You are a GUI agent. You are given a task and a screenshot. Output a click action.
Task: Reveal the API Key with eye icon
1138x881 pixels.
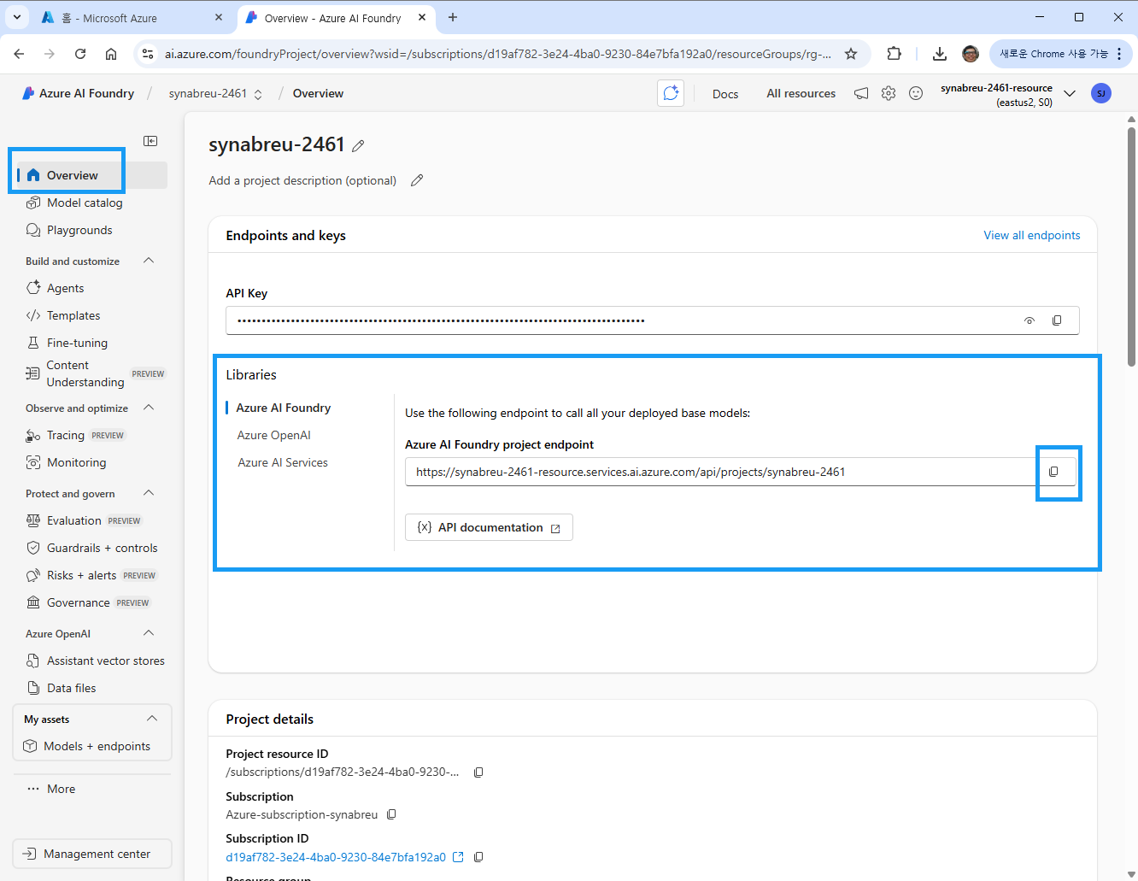point(1029,320)
